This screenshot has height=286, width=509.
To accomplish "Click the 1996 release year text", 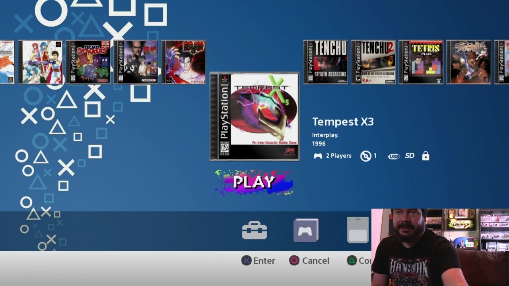I will (319, 144).
